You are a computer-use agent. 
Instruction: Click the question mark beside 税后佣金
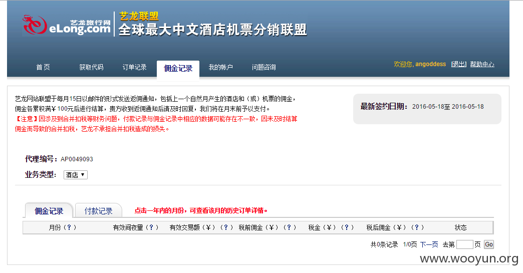pos(417,227)
